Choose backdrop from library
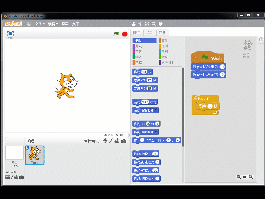The width and height of the screenshot is (265, 199). point(7,177)
